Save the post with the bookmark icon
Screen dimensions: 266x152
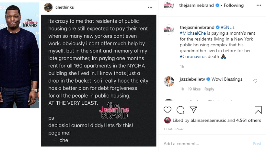click(258, 110)
